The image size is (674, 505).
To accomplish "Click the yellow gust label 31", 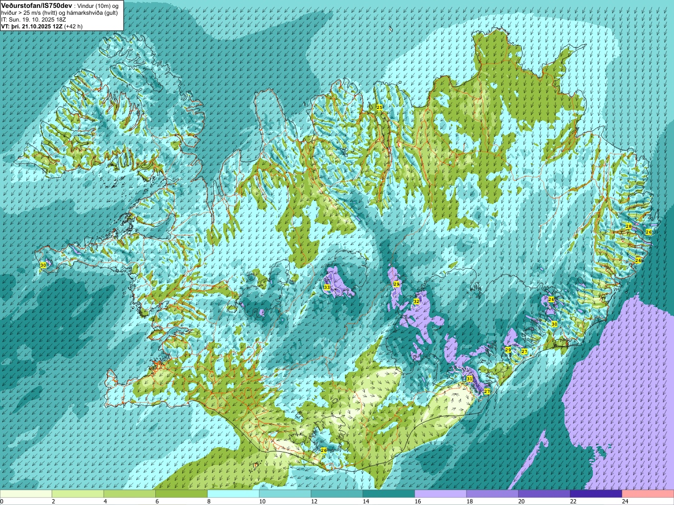I will (470, 379).
